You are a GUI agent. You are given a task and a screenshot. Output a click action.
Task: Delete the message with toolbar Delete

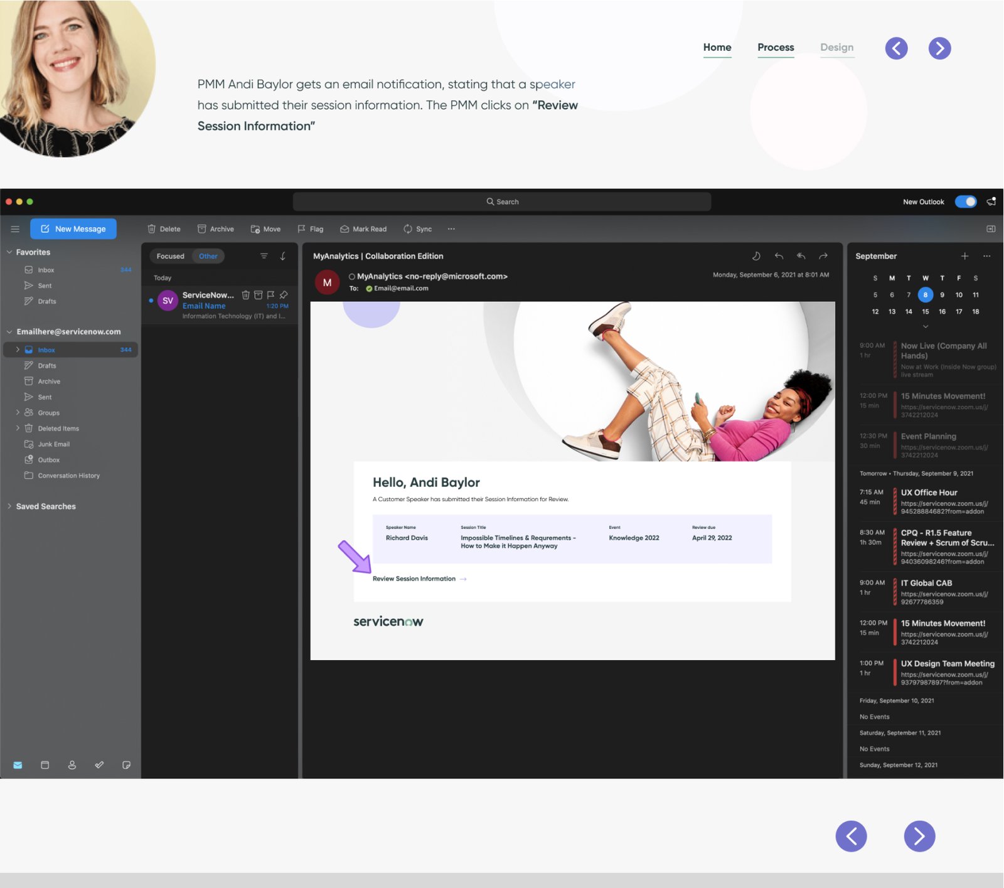coord(164,229)
